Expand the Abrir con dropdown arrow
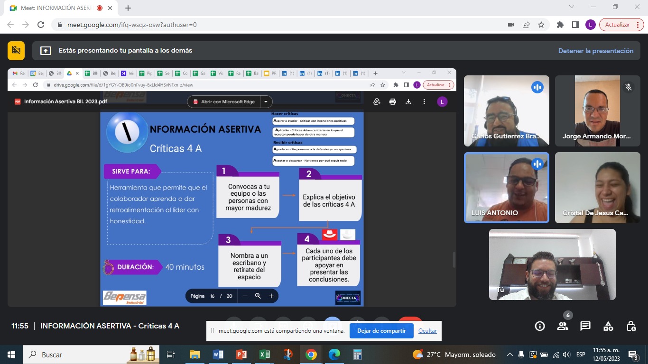Viewport: 648px width, 364px height. coord(266,101)
